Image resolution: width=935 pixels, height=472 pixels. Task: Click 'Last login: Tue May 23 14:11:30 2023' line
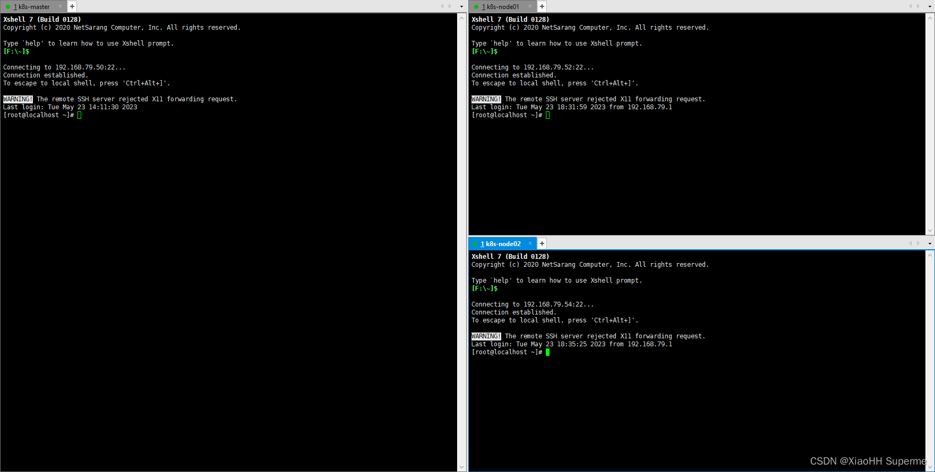[x=70, y=107]
